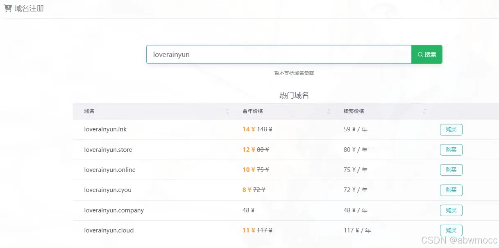Click the 8 ¥ first-year price
This screenshot has width=499, height=248.
pos(247,190)
